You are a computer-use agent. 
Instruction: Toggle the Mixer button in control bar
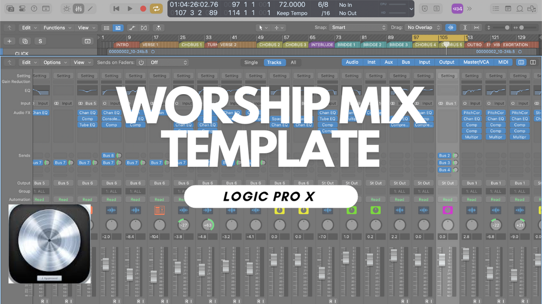(78, 9)
